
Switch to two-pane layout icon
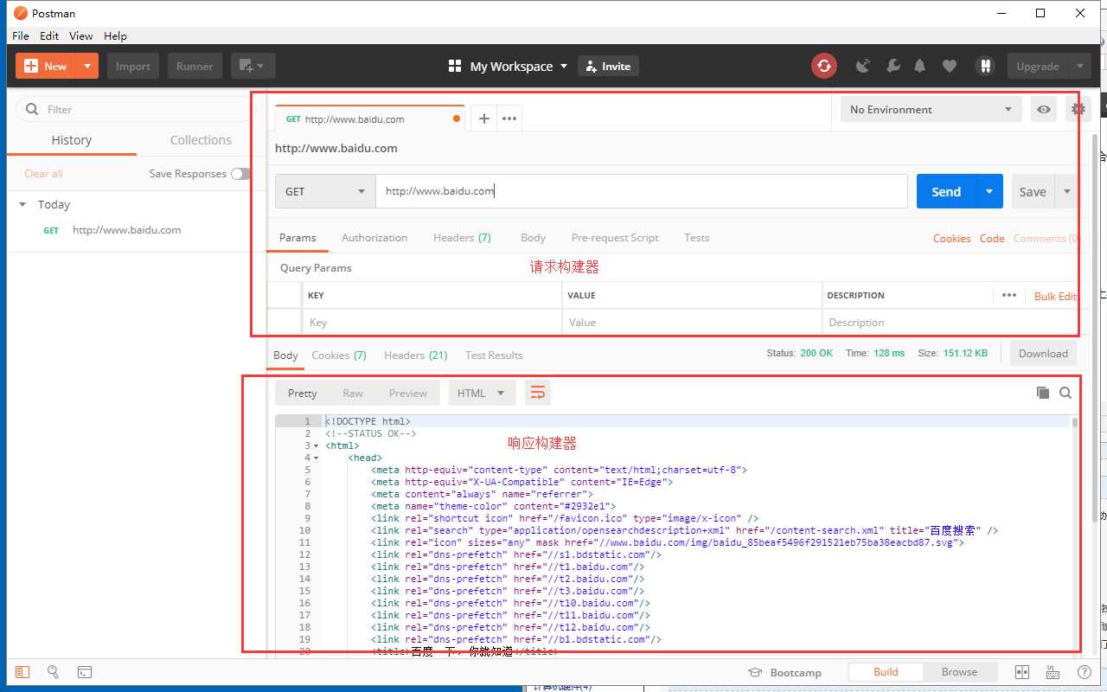(x=1021, y=672)
